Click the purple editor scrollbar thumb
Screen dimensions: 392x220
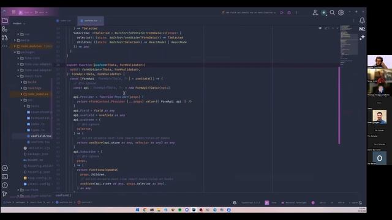pyautogui.click(x=339, y=105)
